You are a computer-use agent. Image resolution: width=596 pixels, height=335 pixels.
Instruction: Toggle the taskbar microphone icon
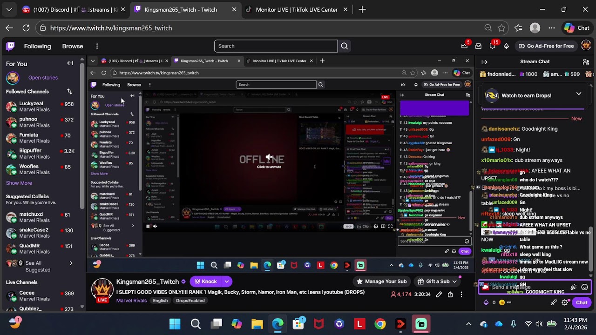point(514,324)
